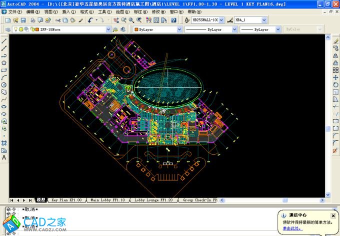This screenshot has height=236, width=340.
Task: Switch to Main Lobby FF1.10 layout tab
Action: pyautogui.click(x=107, y=200)
